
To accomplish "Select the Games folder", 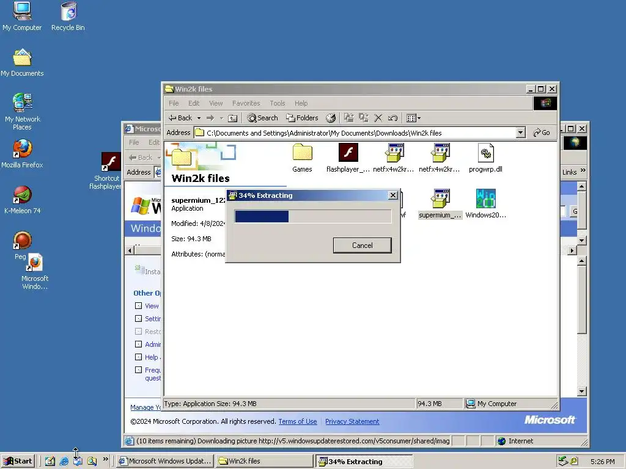I will tap(302, 158).
